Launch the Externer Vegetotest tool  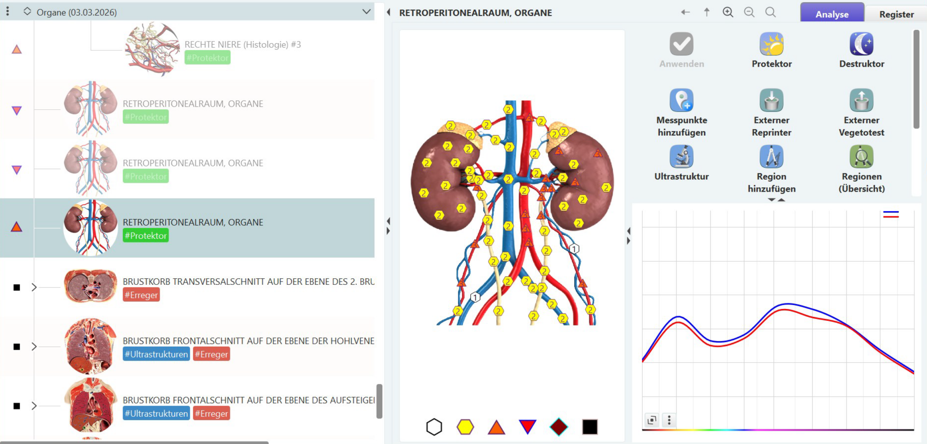click(x=861, y=101)
